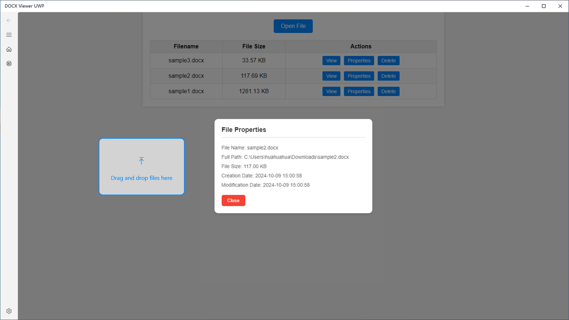Open the circled M sidebar icon

pos(9,63)
